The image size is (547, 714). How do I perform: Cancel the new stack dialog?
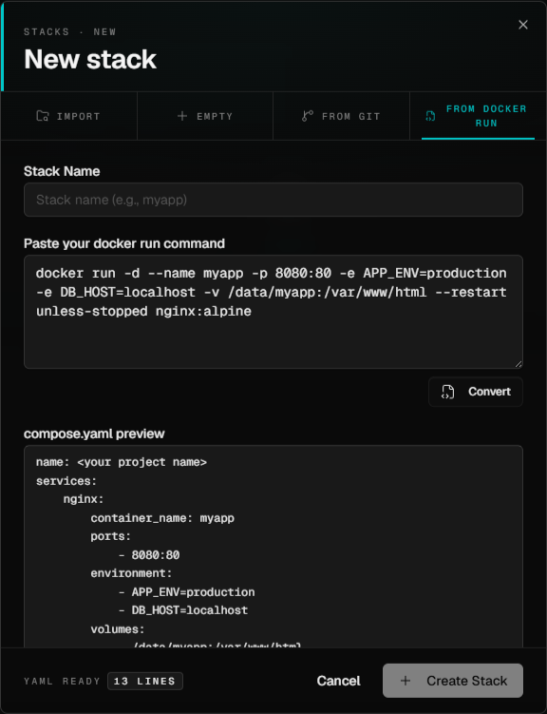point(339,681)
